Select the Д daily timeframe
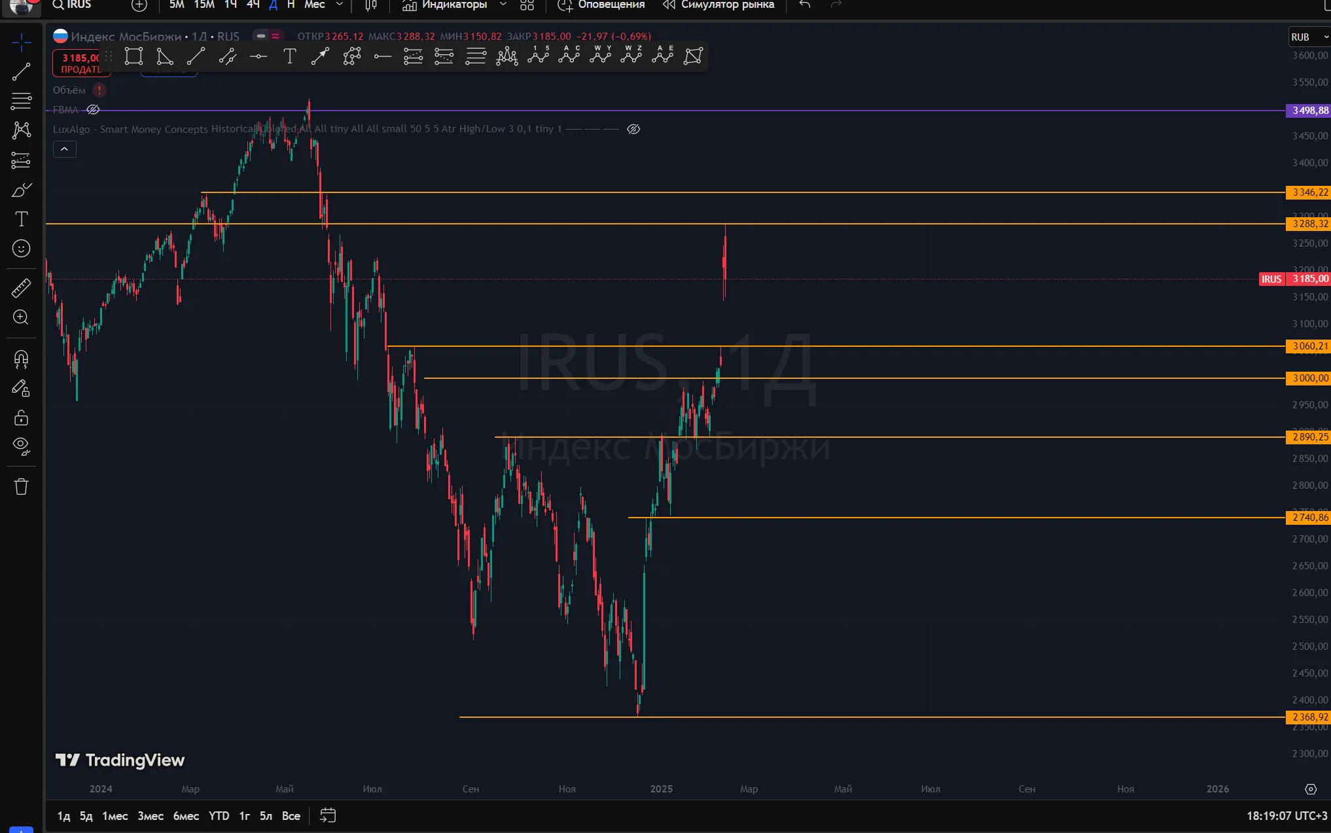 point(274,5)
